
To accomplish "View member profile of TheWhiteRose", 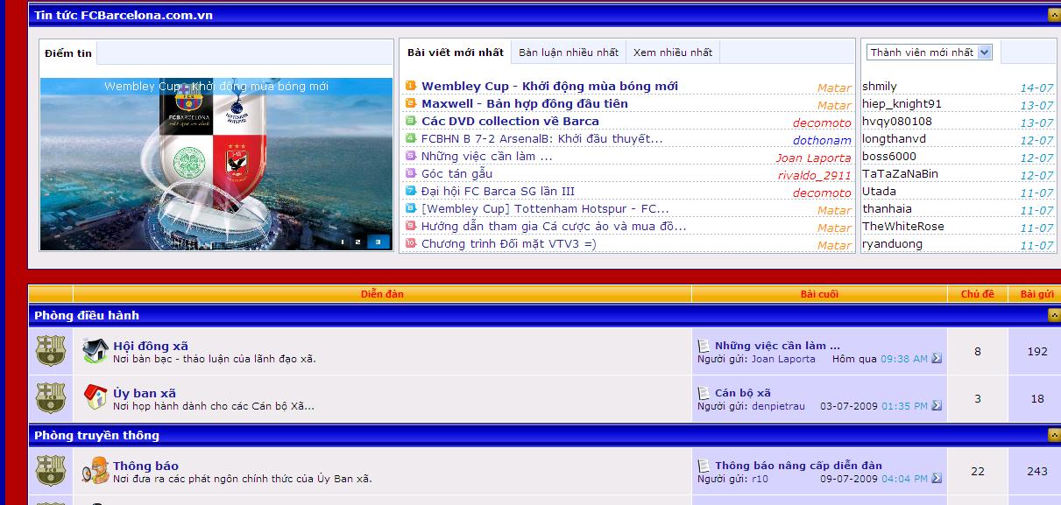I will 902,227.
